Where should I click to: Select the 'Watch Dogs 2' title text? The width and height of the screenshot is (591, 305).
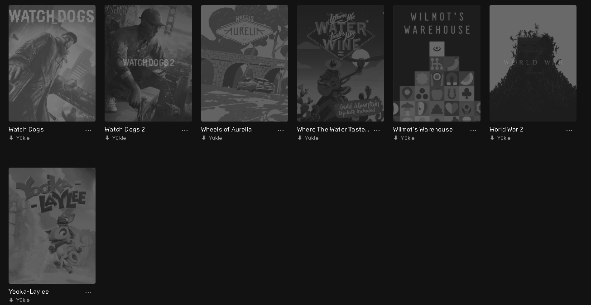(x=125, y=129)
